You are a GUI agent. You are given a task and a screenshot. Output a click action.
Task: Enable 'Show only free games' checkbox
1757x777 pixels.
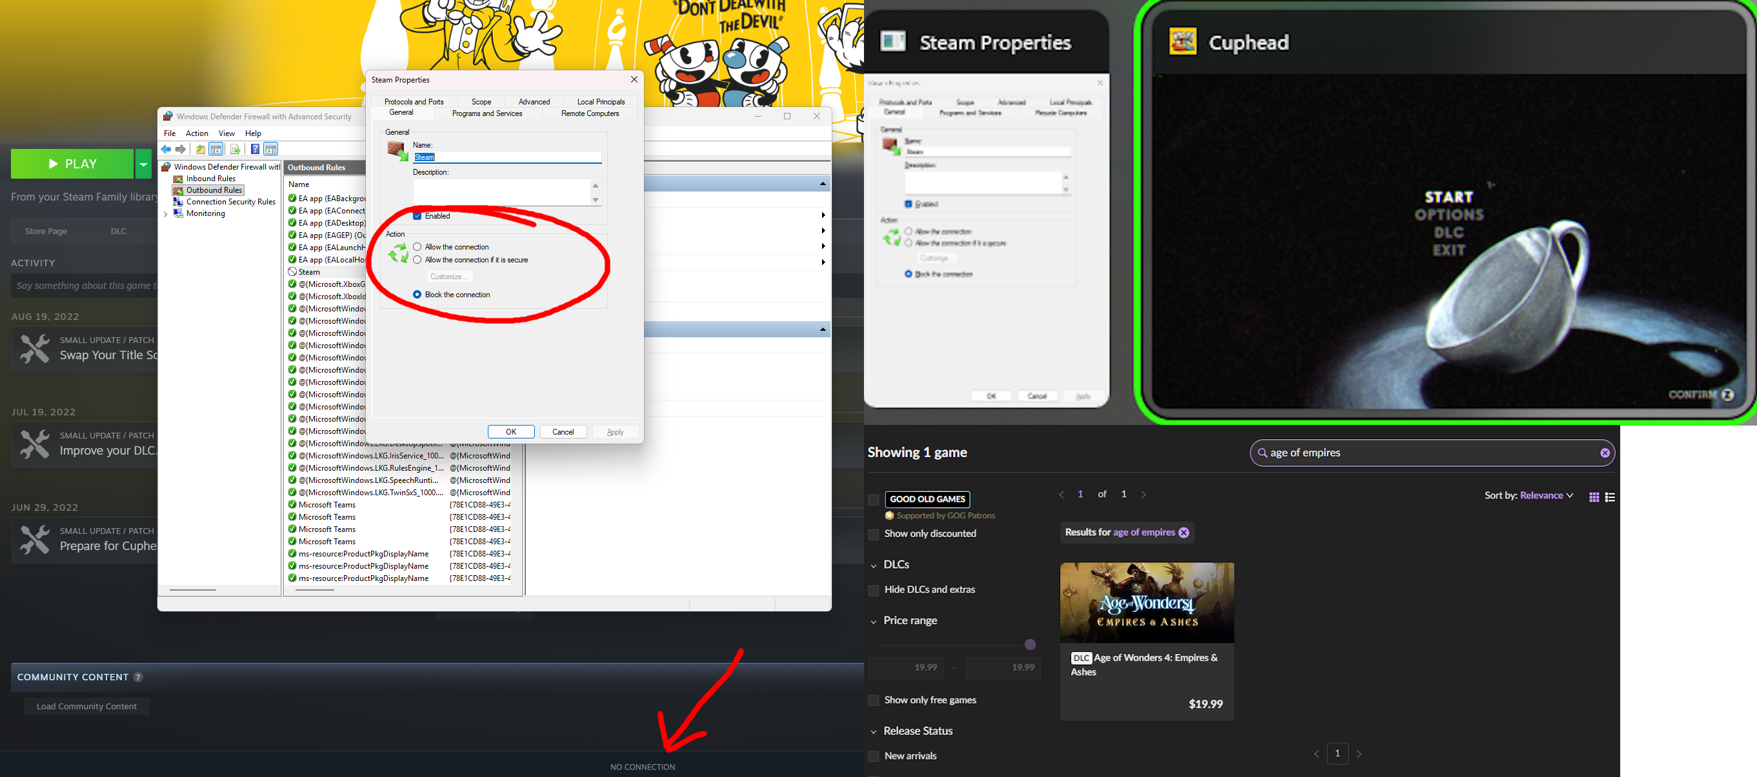tap(873, 701)
